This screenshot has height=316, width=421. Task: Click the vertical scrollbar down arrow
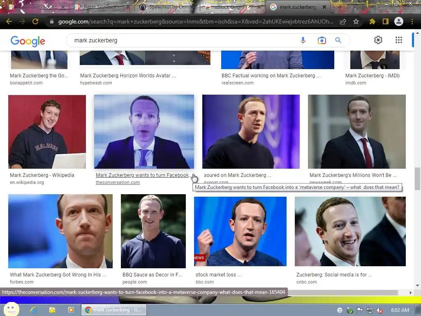point(417,286)
